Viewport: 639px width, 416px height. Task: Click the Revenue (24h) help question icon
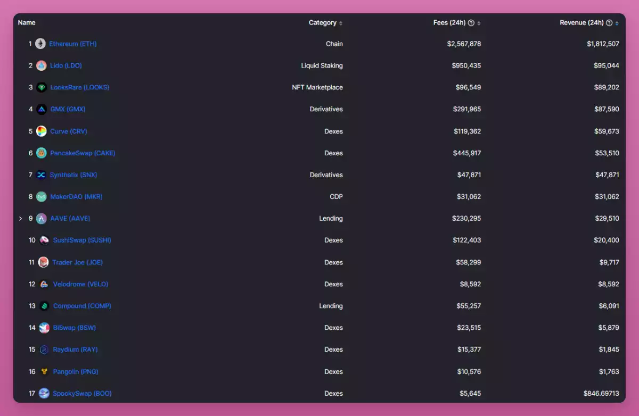(x=609, y=23)
